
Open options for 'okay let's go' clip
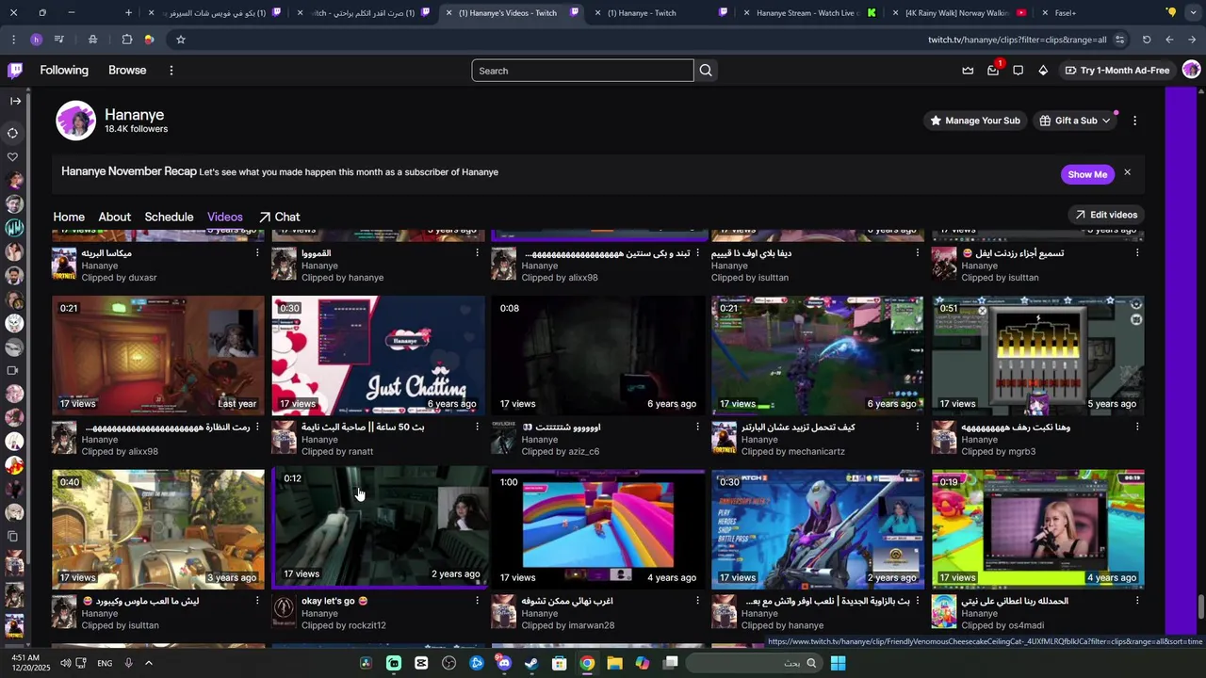(x=477, y=601)
